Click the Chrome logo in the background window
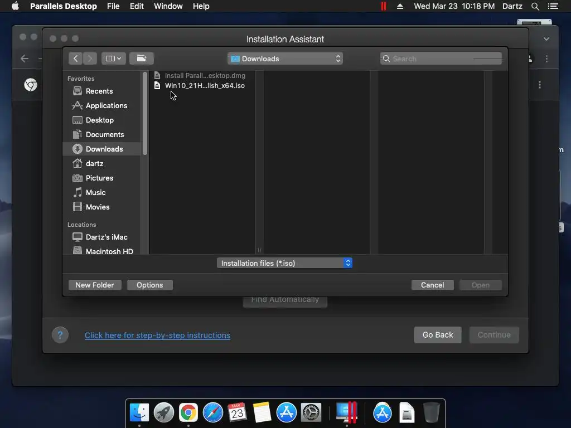Viewport: 571px width, 428px height. [x=31, y=85]
